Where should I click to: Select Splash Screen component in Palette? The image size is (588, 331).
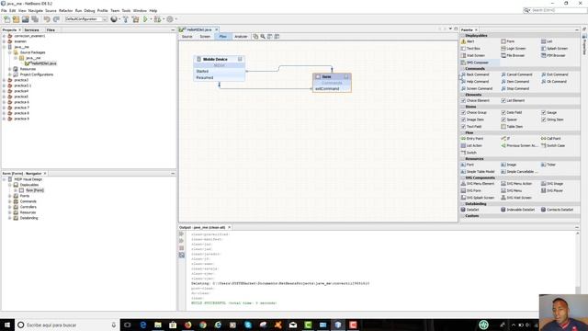(554, 49)
